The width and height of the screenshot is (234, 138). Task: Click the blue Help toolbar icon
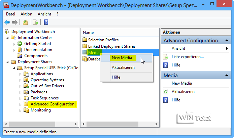46,22
